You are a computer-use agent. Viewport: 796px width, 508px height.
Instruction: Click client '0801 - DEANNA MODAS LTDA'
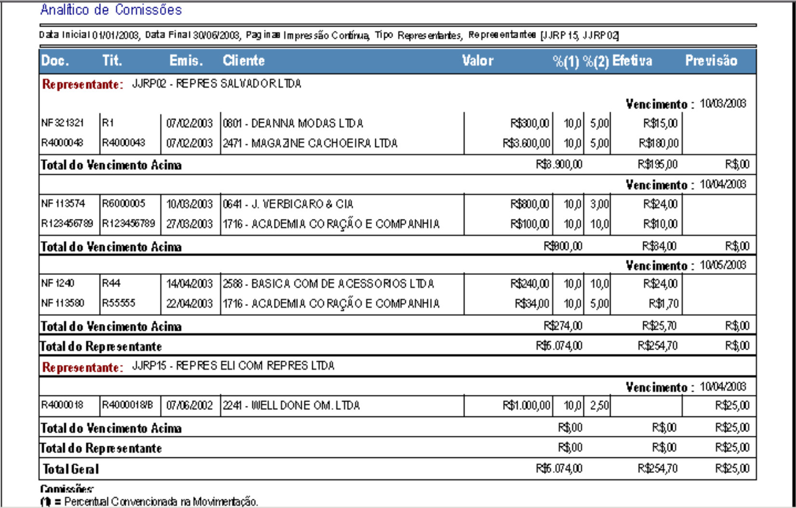[x=293, y=123]
